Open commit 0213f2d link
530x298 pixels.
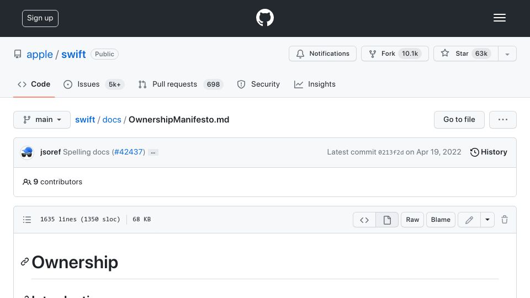[391, 152]
